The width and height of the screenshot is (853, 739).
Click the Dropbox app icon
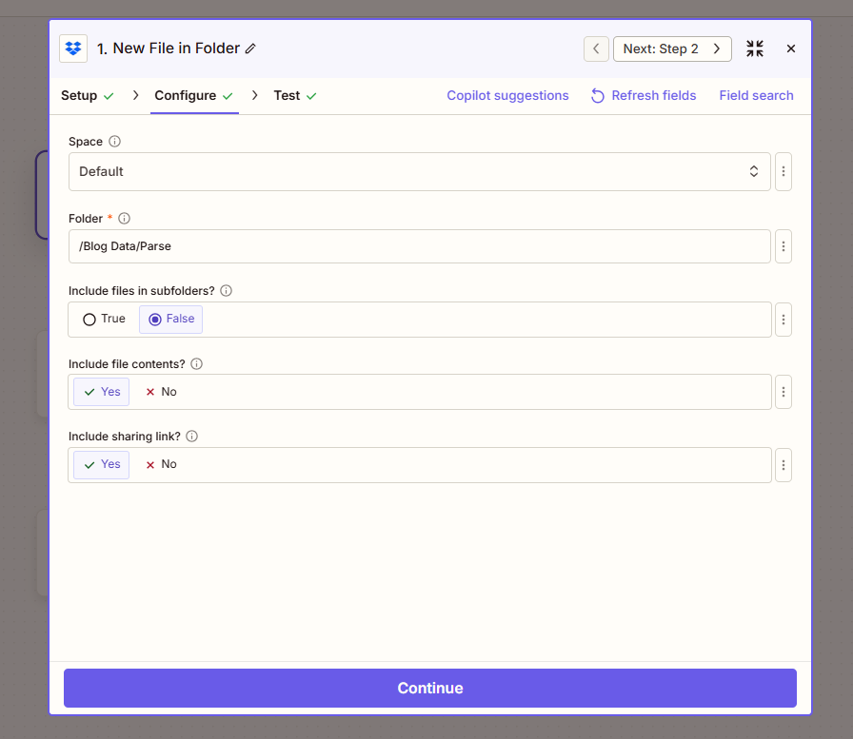[73, 48]
